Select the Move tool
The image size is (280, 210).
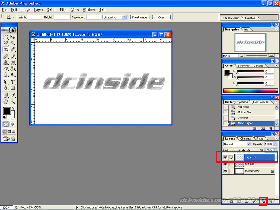coord(12,37)
